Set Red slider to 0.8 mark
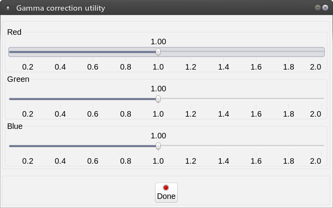 point(126,52)
